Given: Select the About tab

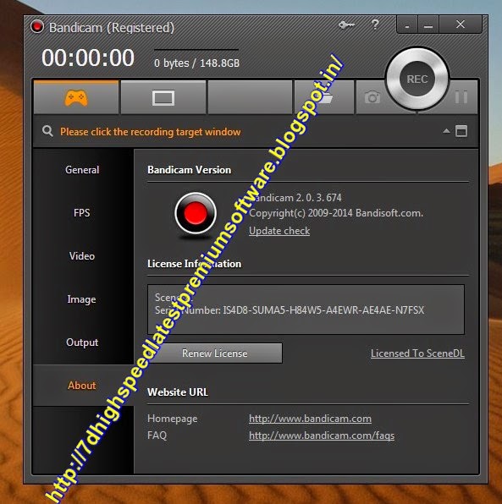Looking at the screenshot, I should 82,386.
